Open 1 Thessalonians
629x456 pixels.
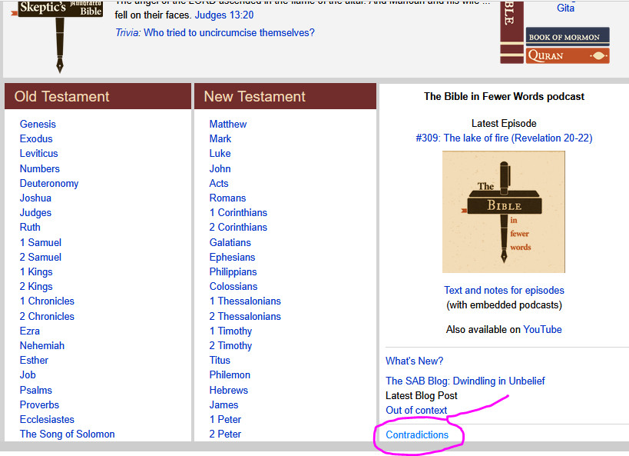[x=245, y=301]
